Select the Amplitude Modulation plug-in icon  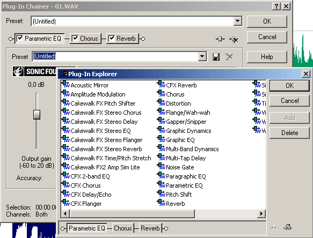pyautogui.click(x=65, y=93)
